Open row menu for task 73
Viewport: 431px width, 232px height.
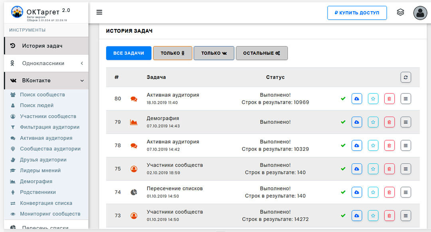405,216
